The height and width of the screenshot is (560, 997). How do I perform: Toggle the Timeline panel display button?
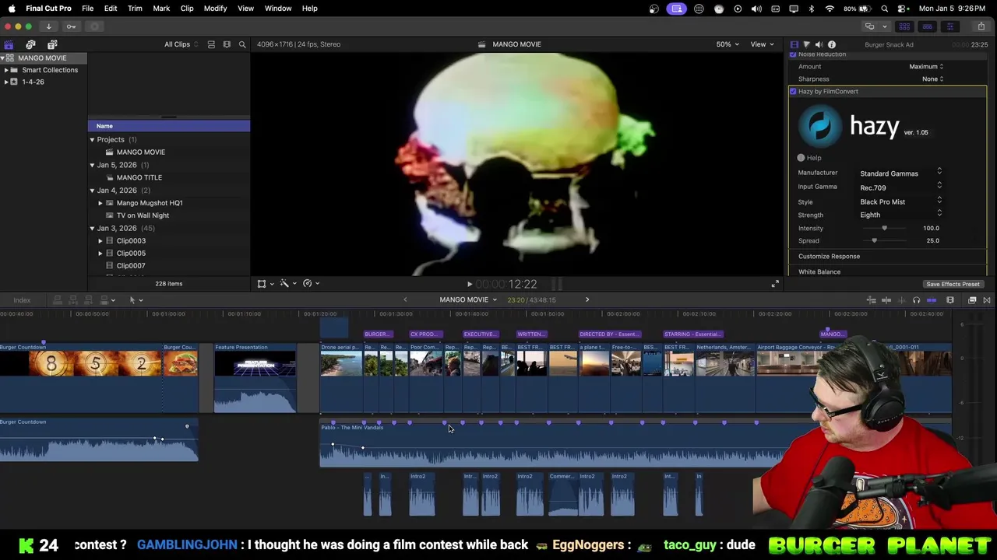[x=927, y=26]
